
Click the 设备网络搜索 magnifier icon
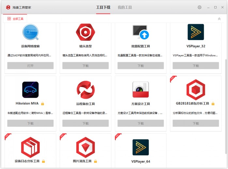coord(30,32)
